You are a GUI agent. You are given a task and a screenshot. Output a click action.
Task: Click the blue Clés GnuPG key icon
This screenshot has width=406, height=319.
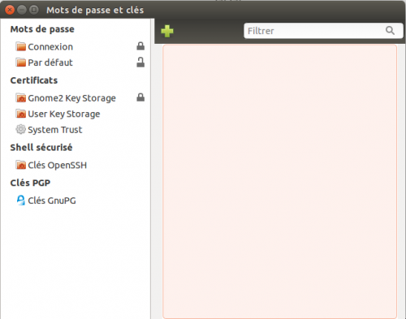coord(21,200)
